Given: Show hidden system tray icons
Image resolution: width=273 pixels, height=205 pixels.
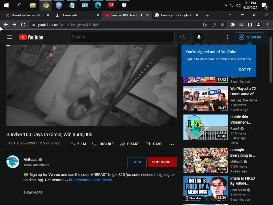Looking at the screenshot, I should [226, 5].
